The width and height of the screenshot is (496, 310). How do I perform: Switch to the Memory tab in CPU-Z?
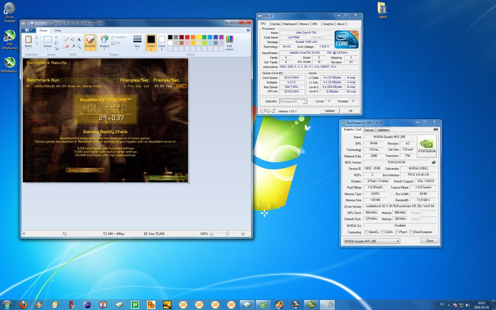coord(304,24)
